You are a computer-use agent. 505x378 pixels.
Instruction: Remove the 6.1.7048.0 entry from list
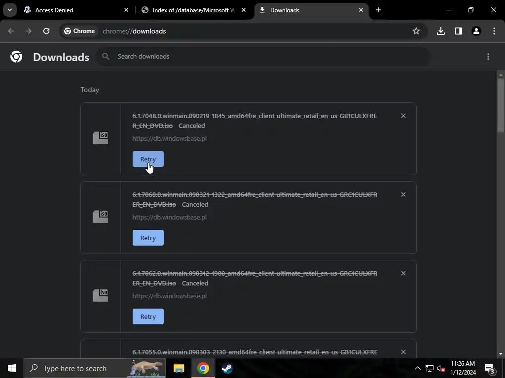point(403,116)
